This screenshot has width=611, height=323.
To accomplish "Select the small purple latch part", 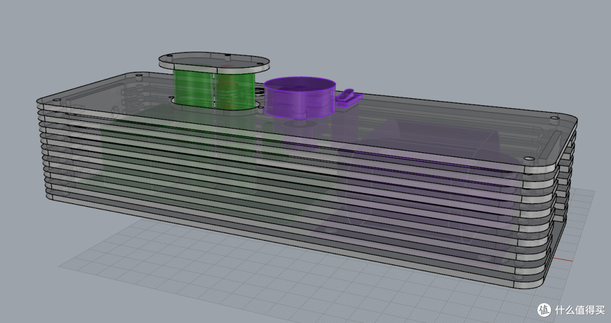I will [x=348, y=97].
